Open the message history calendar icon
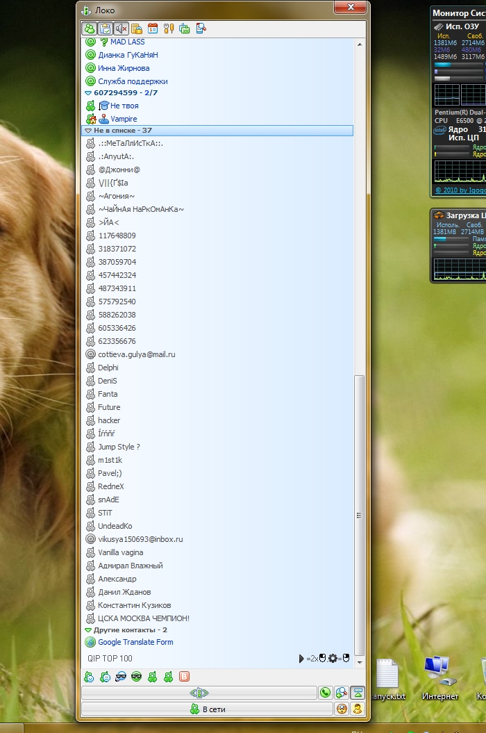486x733 pixels. point(153,28)
